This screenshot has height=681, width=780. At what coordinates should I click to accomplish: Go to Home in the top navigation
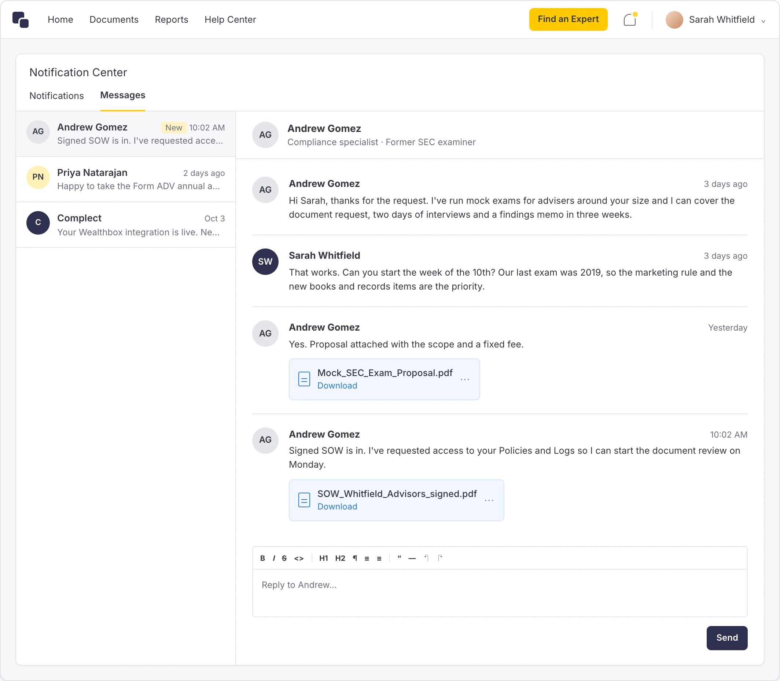[x=60, y=19]
